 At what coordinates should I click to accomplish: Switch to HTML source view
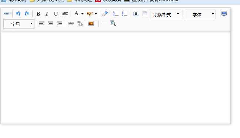pyautogui.click(x=7, y=14)
